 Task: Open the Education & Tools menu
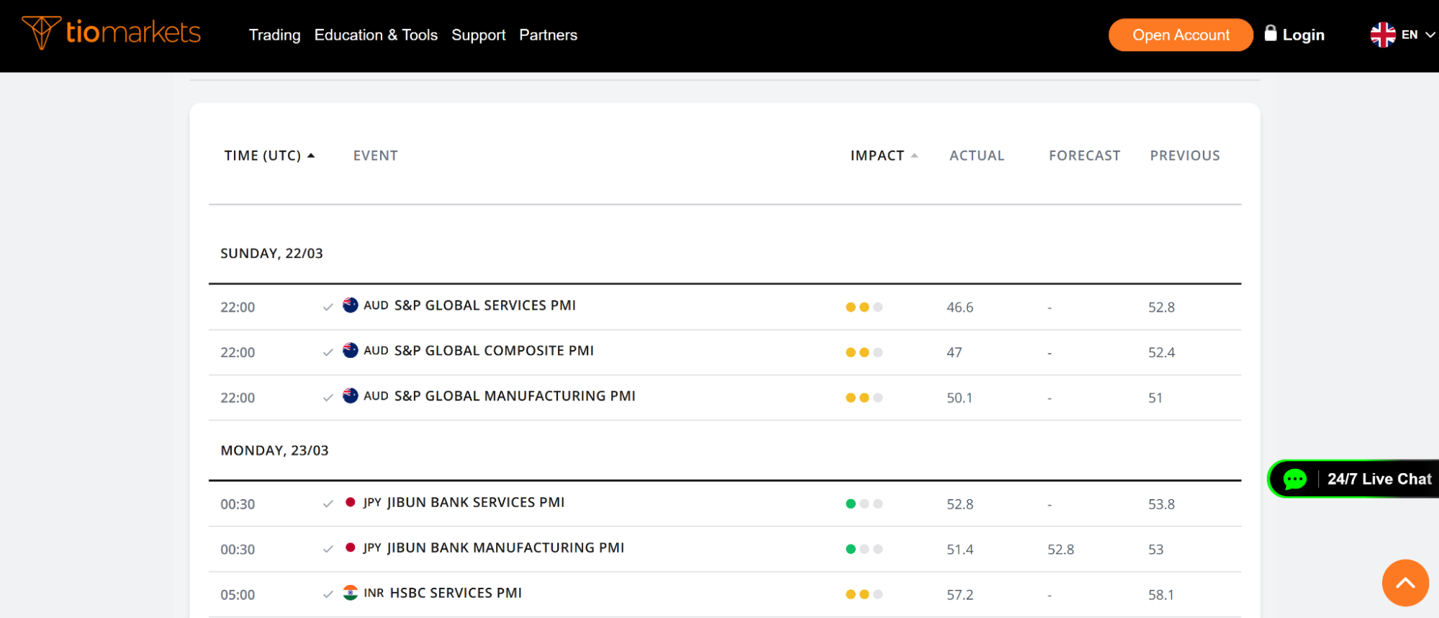click(x=376, y=35)
